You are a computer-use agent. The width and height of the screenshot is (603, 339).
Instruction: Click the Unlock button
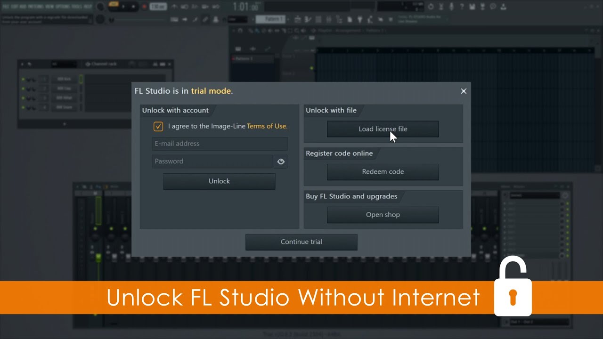coord(219,181)
